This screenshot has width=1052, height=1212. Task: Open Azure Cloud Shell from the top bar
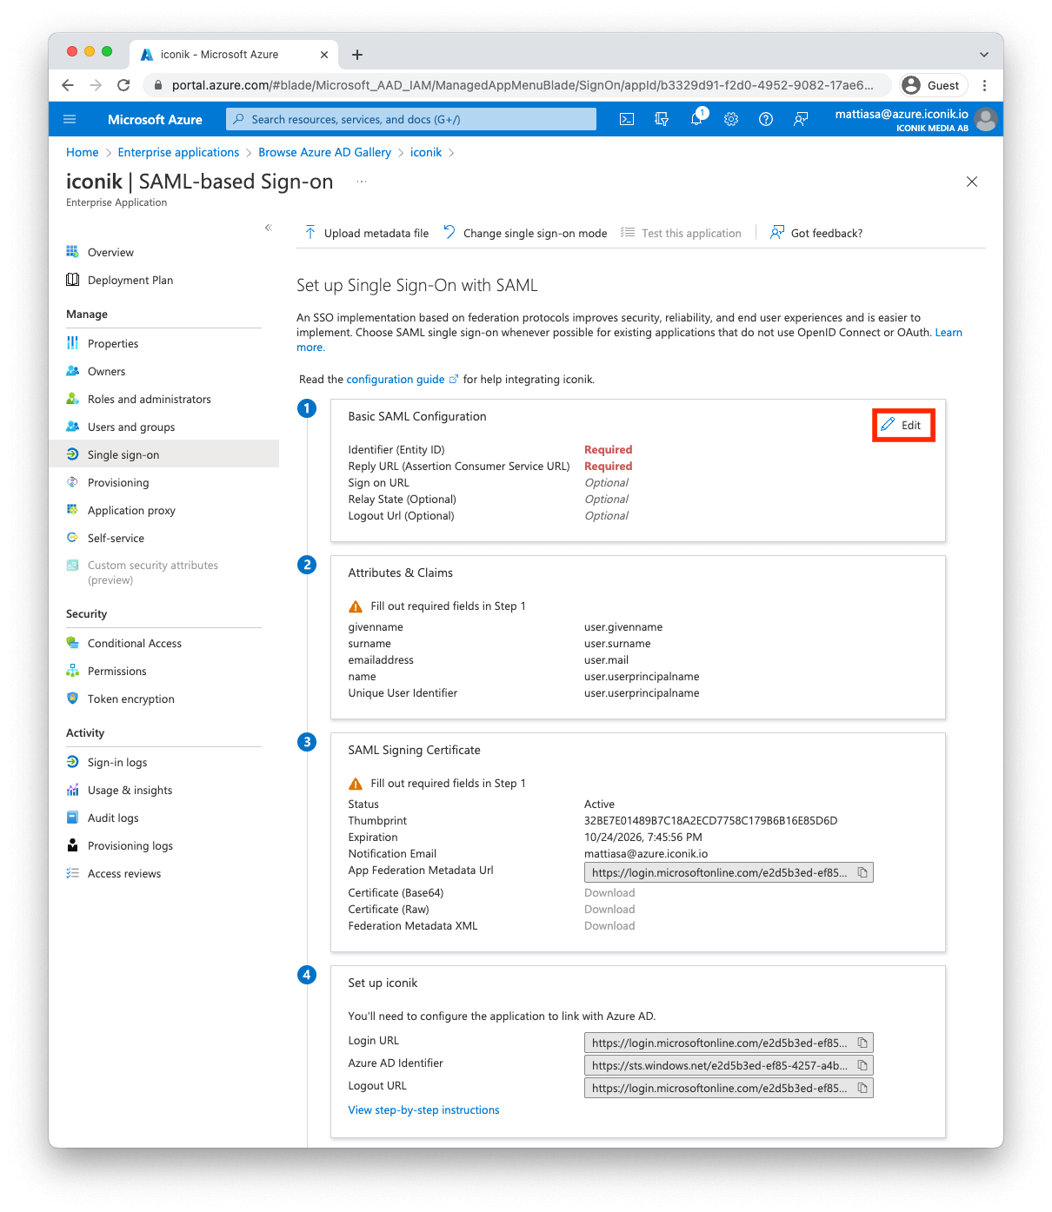[x=626, y=119]
